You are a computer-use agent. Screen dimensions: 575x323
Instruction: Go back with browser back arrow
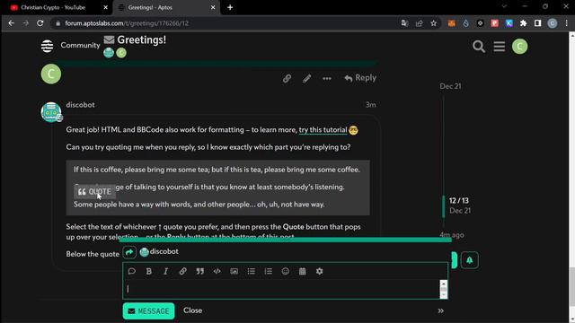(x=12, y=23)
